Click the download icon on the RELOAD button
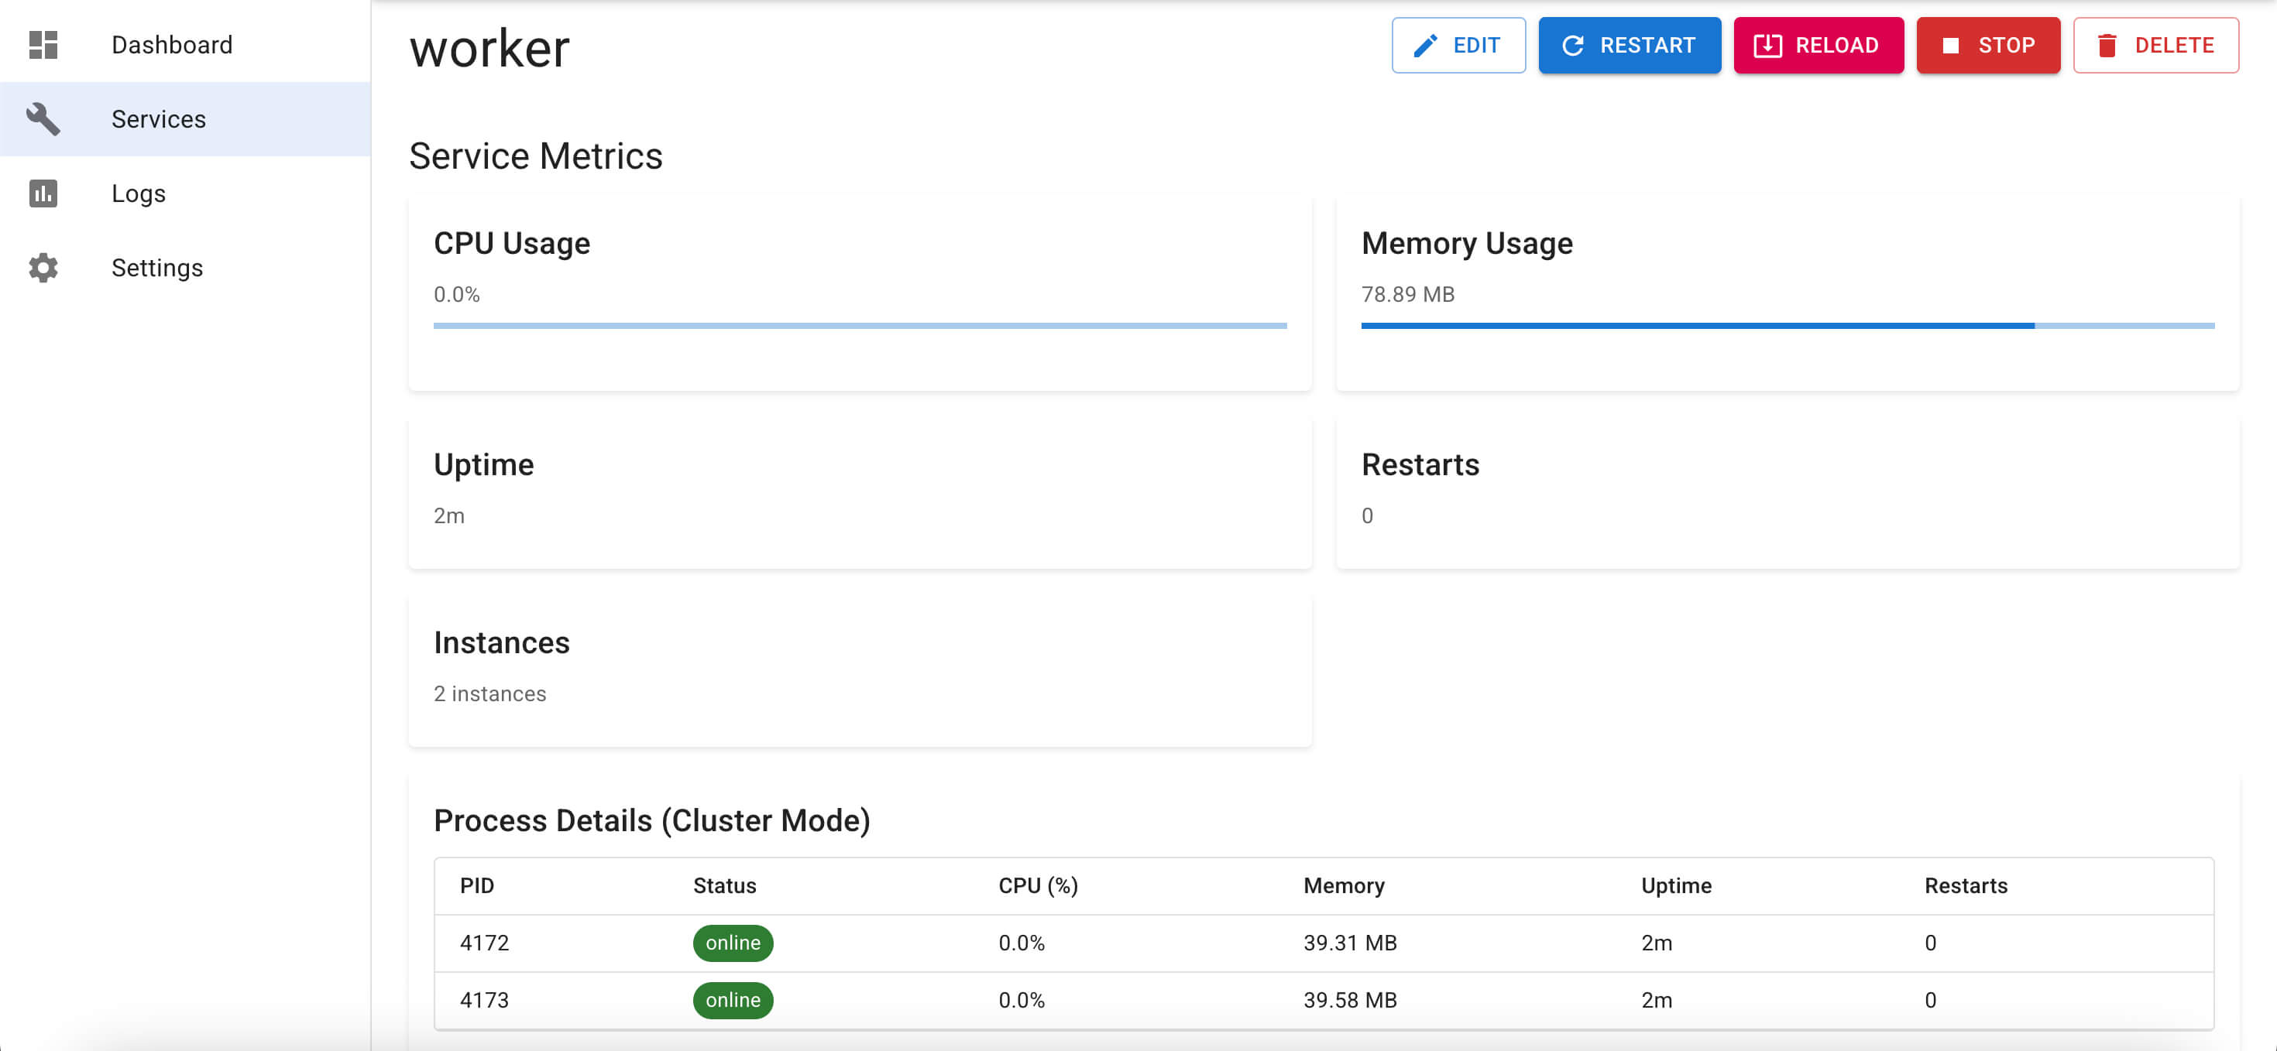Viewport: 2277px width, 1051px height. (x=1767, y=45)
